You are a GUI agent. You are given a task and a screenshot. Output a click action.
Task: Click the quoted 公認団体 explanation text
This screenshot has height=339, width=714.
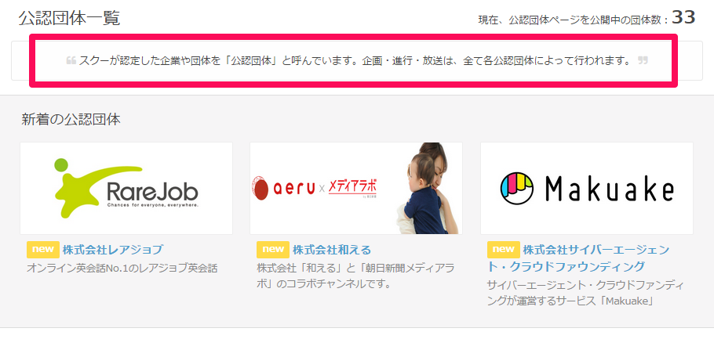[x=356, y=60]
